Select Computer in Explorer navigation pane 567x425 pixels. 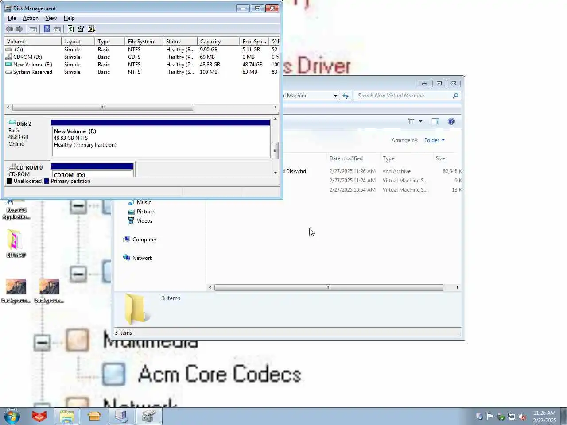click(x=140, y=240)
